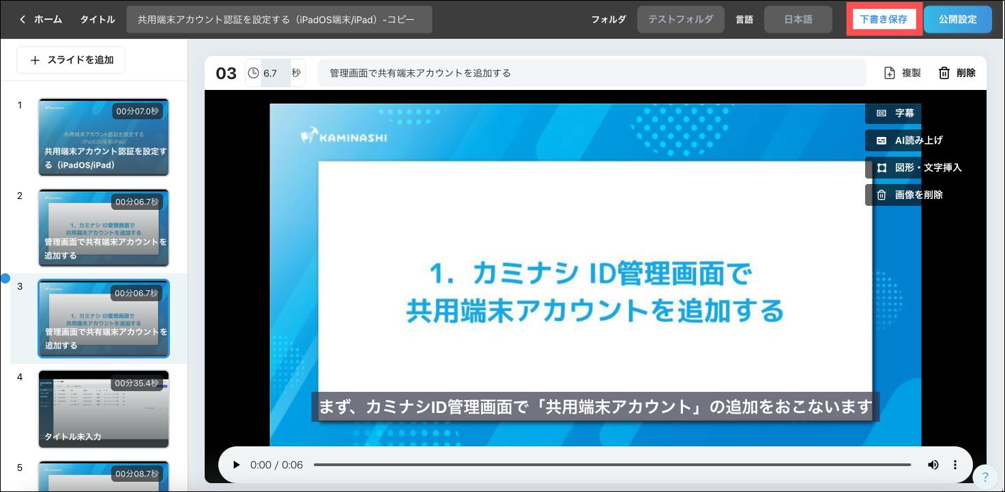The image size is (1005, 492).
Task: Click the AI読み上げ menu label
Action: click(919, 140)
